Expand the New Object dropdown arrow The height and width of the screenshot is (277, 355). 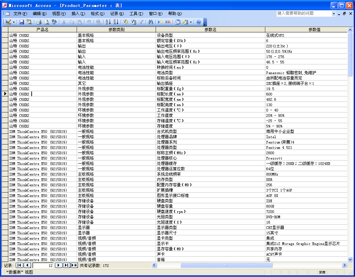(191, 22)
